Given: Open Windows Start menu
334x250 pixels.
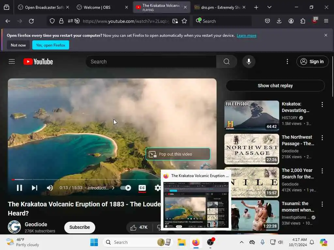Looking at the screenshot, I should pyautogui.click(x=94, y=242).
